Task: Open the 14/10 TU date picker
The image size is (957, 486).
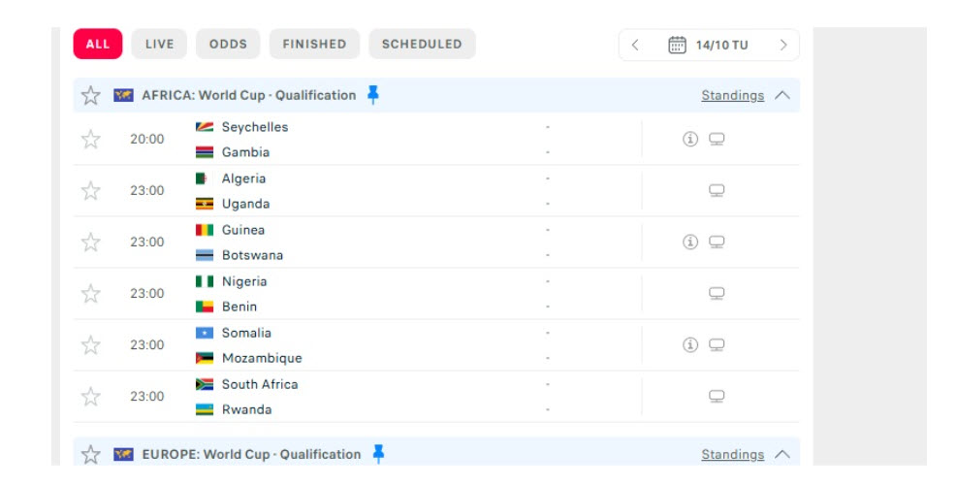Action: point(709,45)
